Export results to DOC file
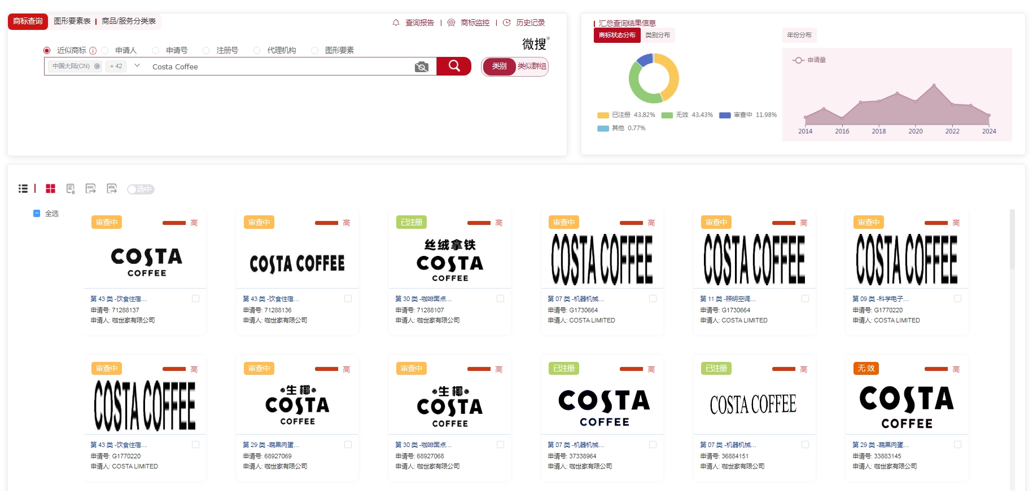Screen dimensions: 1033x491 coord(91,189)
